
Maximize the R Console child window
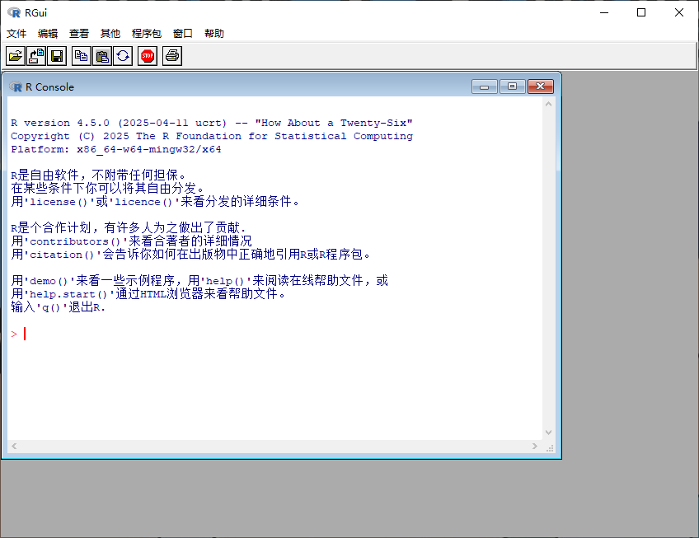pyautogui.click(x=512, y=87)
